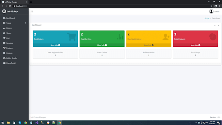
Task: Go to Shops in the sidebar
Action: point(8,33)
